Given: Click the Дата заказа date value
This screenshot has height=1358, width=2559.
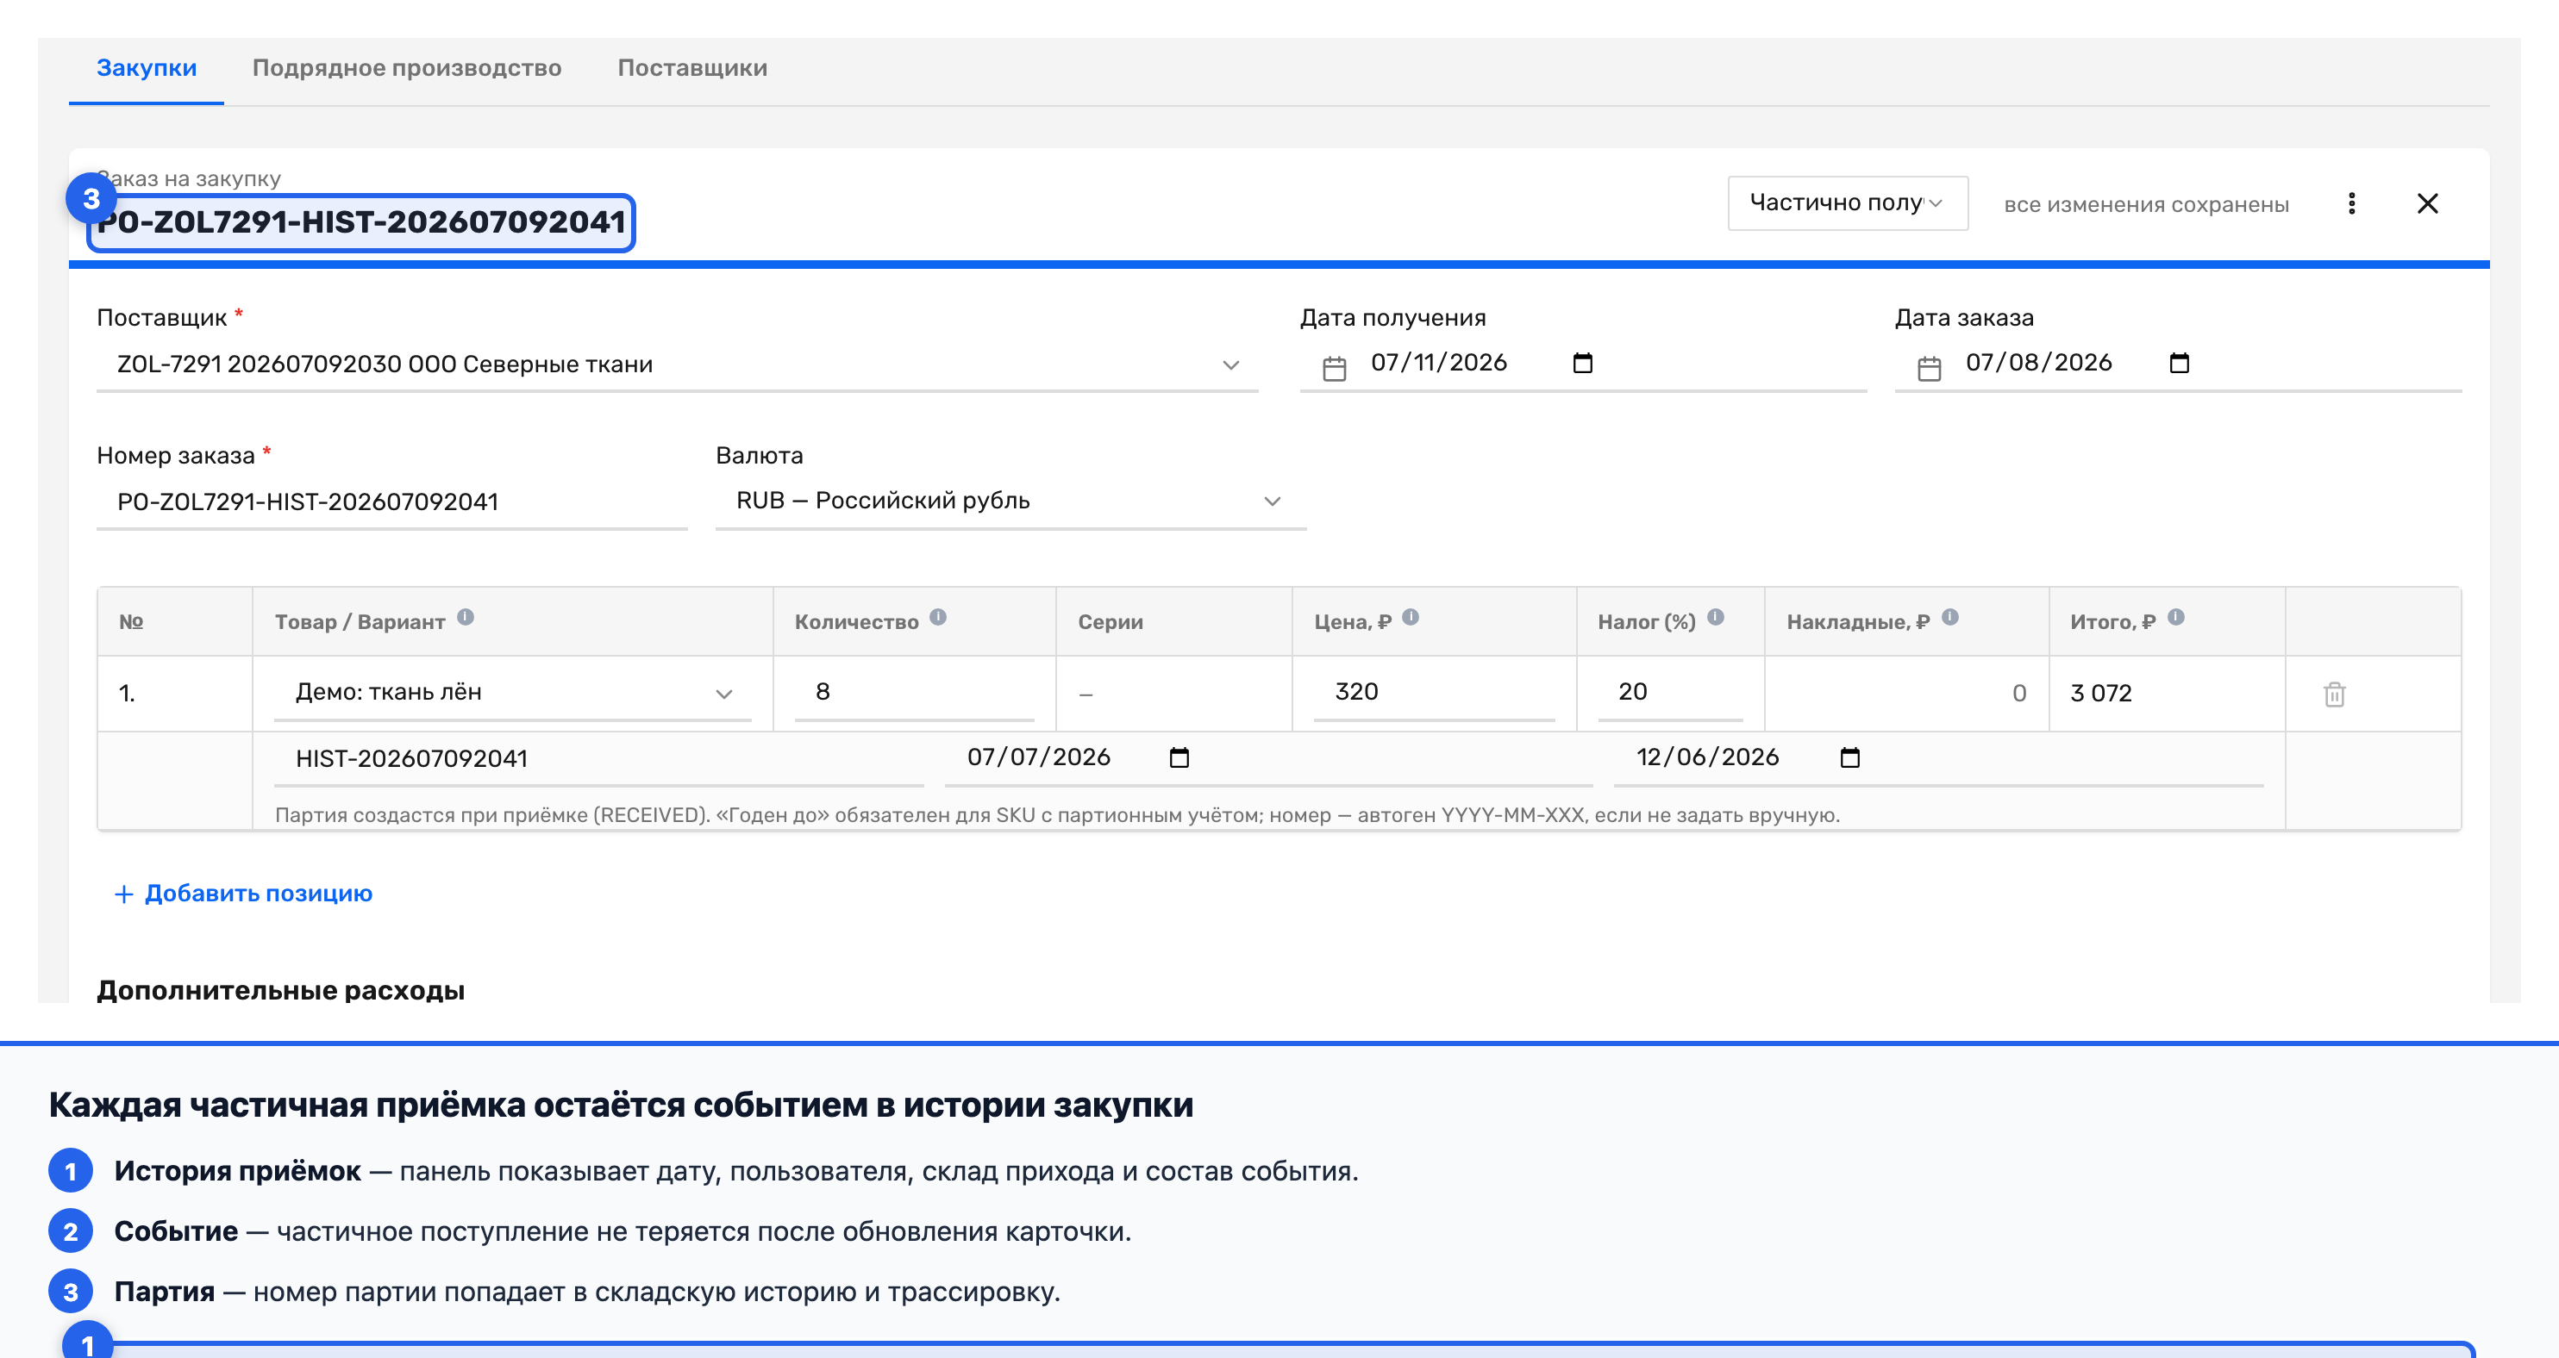Looking at the screenshot, I should pyautogui.click(x=2038, y=362).
